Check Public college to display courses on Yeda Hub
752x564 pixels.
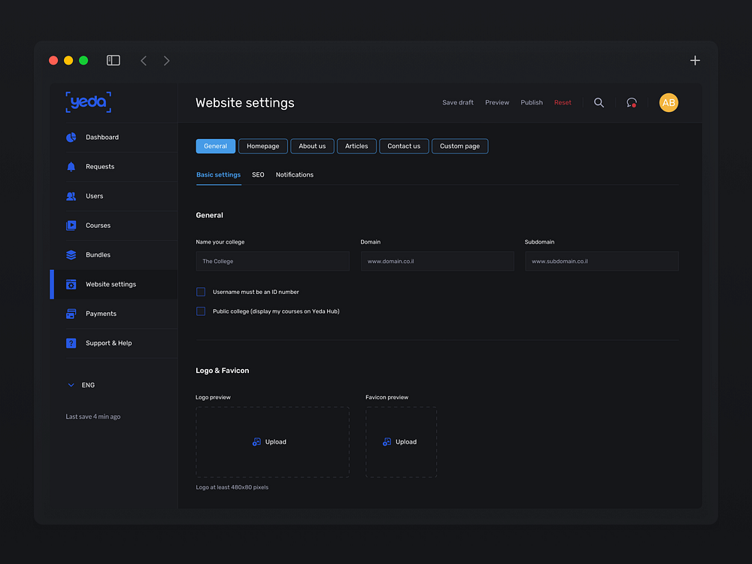(200, 311)
